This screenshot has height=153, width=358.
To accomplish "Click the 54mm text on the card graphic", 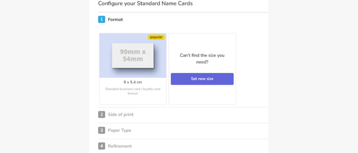I will pyautogui.click(x=133, y=59).
